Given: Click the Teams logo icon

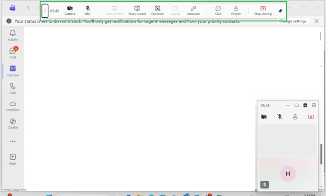Looking at the screenshot, I should tap(12, 8).
